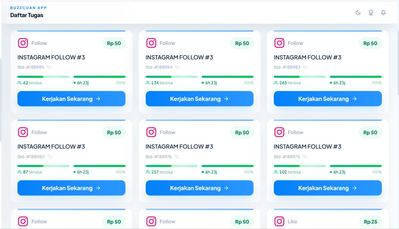Toggle dark mode with the moon icon
This screenshot has width=399, height=229.
(x=358, y=13)
